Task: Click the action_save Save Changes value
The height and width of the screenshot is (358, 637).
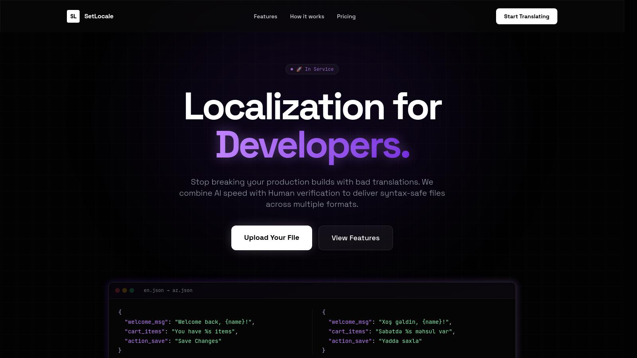Action: [198, 341]
